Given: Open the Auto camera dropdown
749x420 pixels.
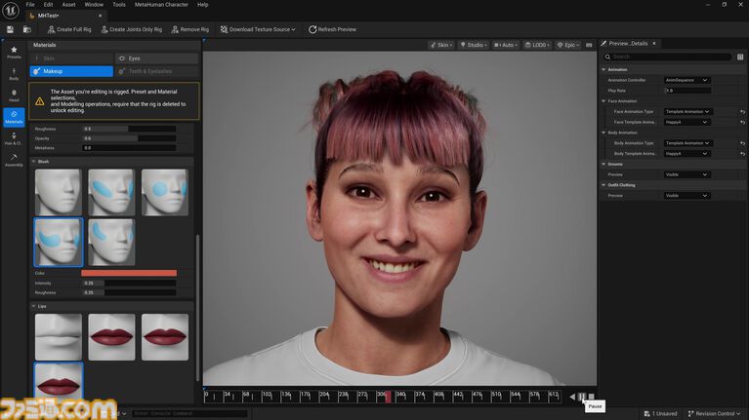Looking at the screenshot, I should tap(506, 45).
